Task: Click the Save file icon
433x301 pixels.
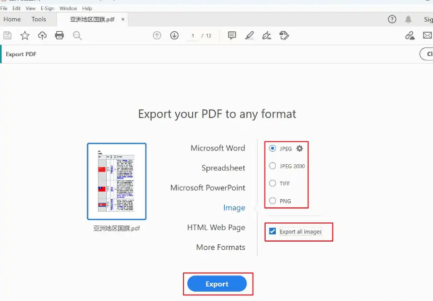Action: point(7,36)
